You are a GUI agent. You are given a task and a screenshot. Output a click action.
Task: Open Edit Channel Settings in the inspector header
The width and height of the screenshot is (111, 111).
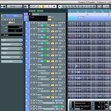[x=21, y=16]
